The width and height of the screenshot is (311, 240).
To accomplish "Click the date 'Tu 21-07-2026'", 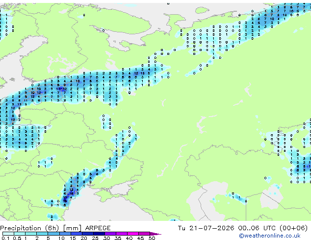I will tap(206, 228).
